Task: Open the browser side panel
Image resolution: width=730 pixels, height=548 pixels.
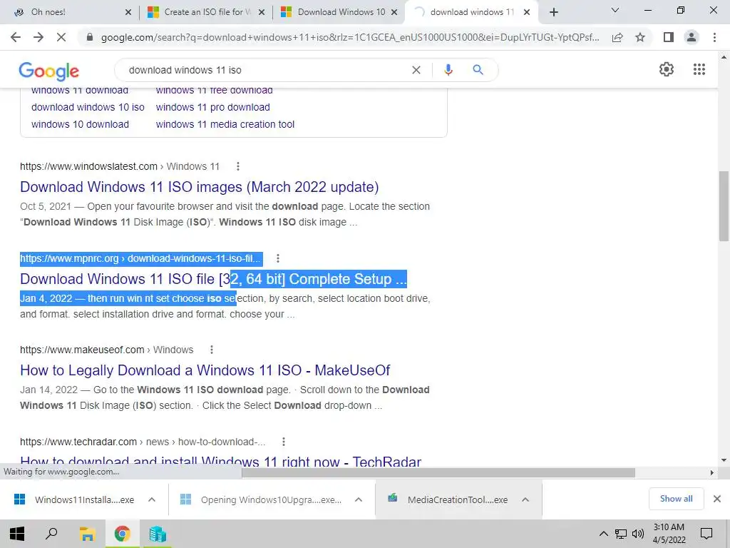Action: pyautogui.click(x=669, y=37)
